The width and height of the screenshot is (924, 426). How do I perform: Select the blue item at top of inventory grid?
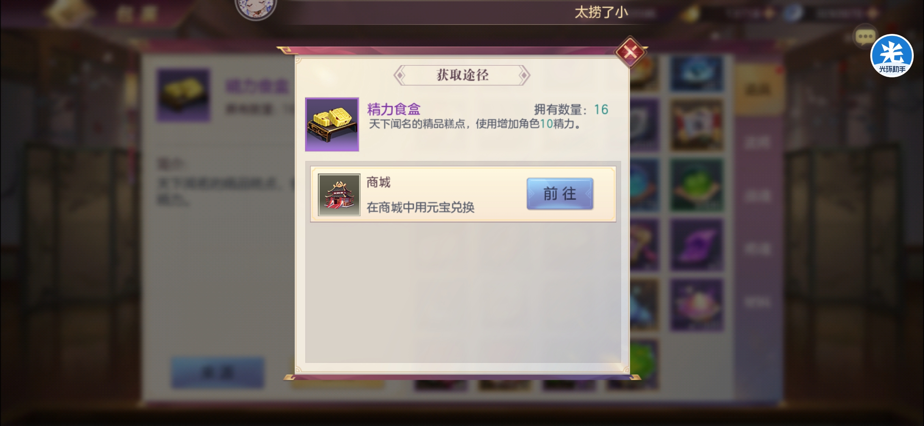click(697, 73)
